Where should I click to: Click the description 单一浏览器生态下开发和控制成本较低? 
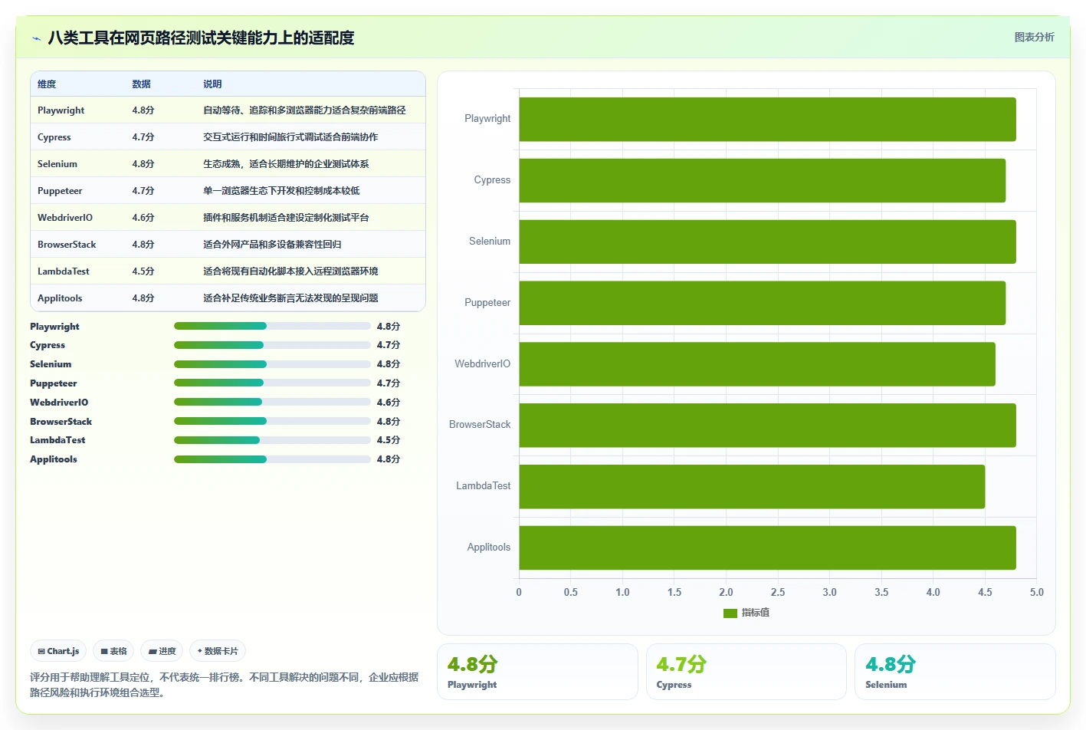[x=281, y=191]
